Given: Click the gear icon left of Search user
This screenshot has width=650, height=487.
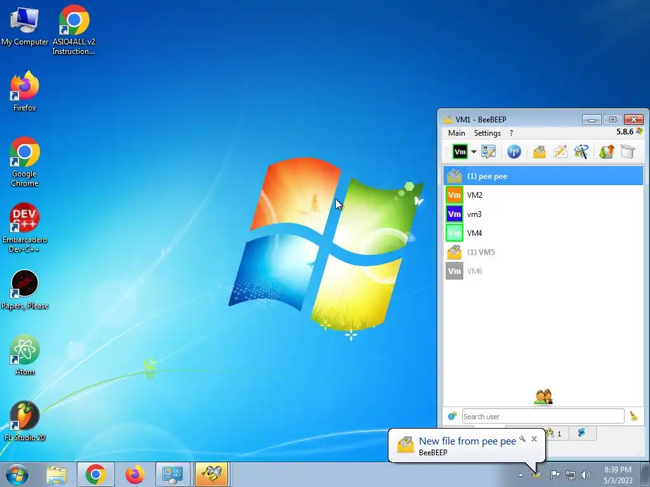Looking at the screenshot, I should click(452, 416).
